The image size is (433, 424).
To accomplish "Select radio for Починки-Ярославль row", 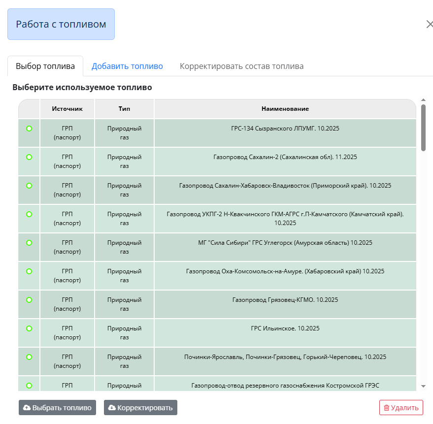I will [29, 357].
